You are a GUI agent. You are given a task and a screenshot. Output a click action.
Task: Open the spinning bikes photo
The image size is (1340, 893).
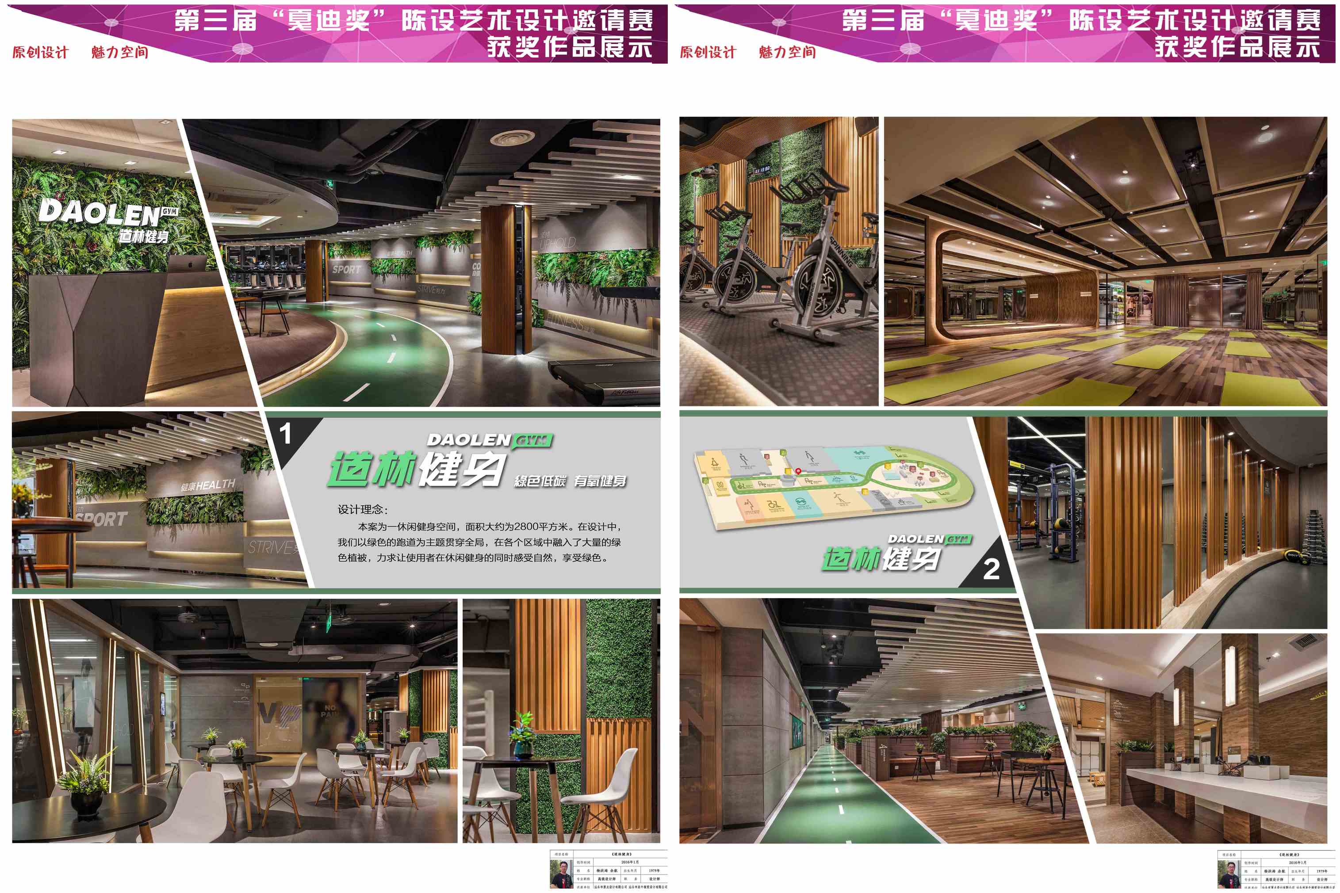coord(779,261)
